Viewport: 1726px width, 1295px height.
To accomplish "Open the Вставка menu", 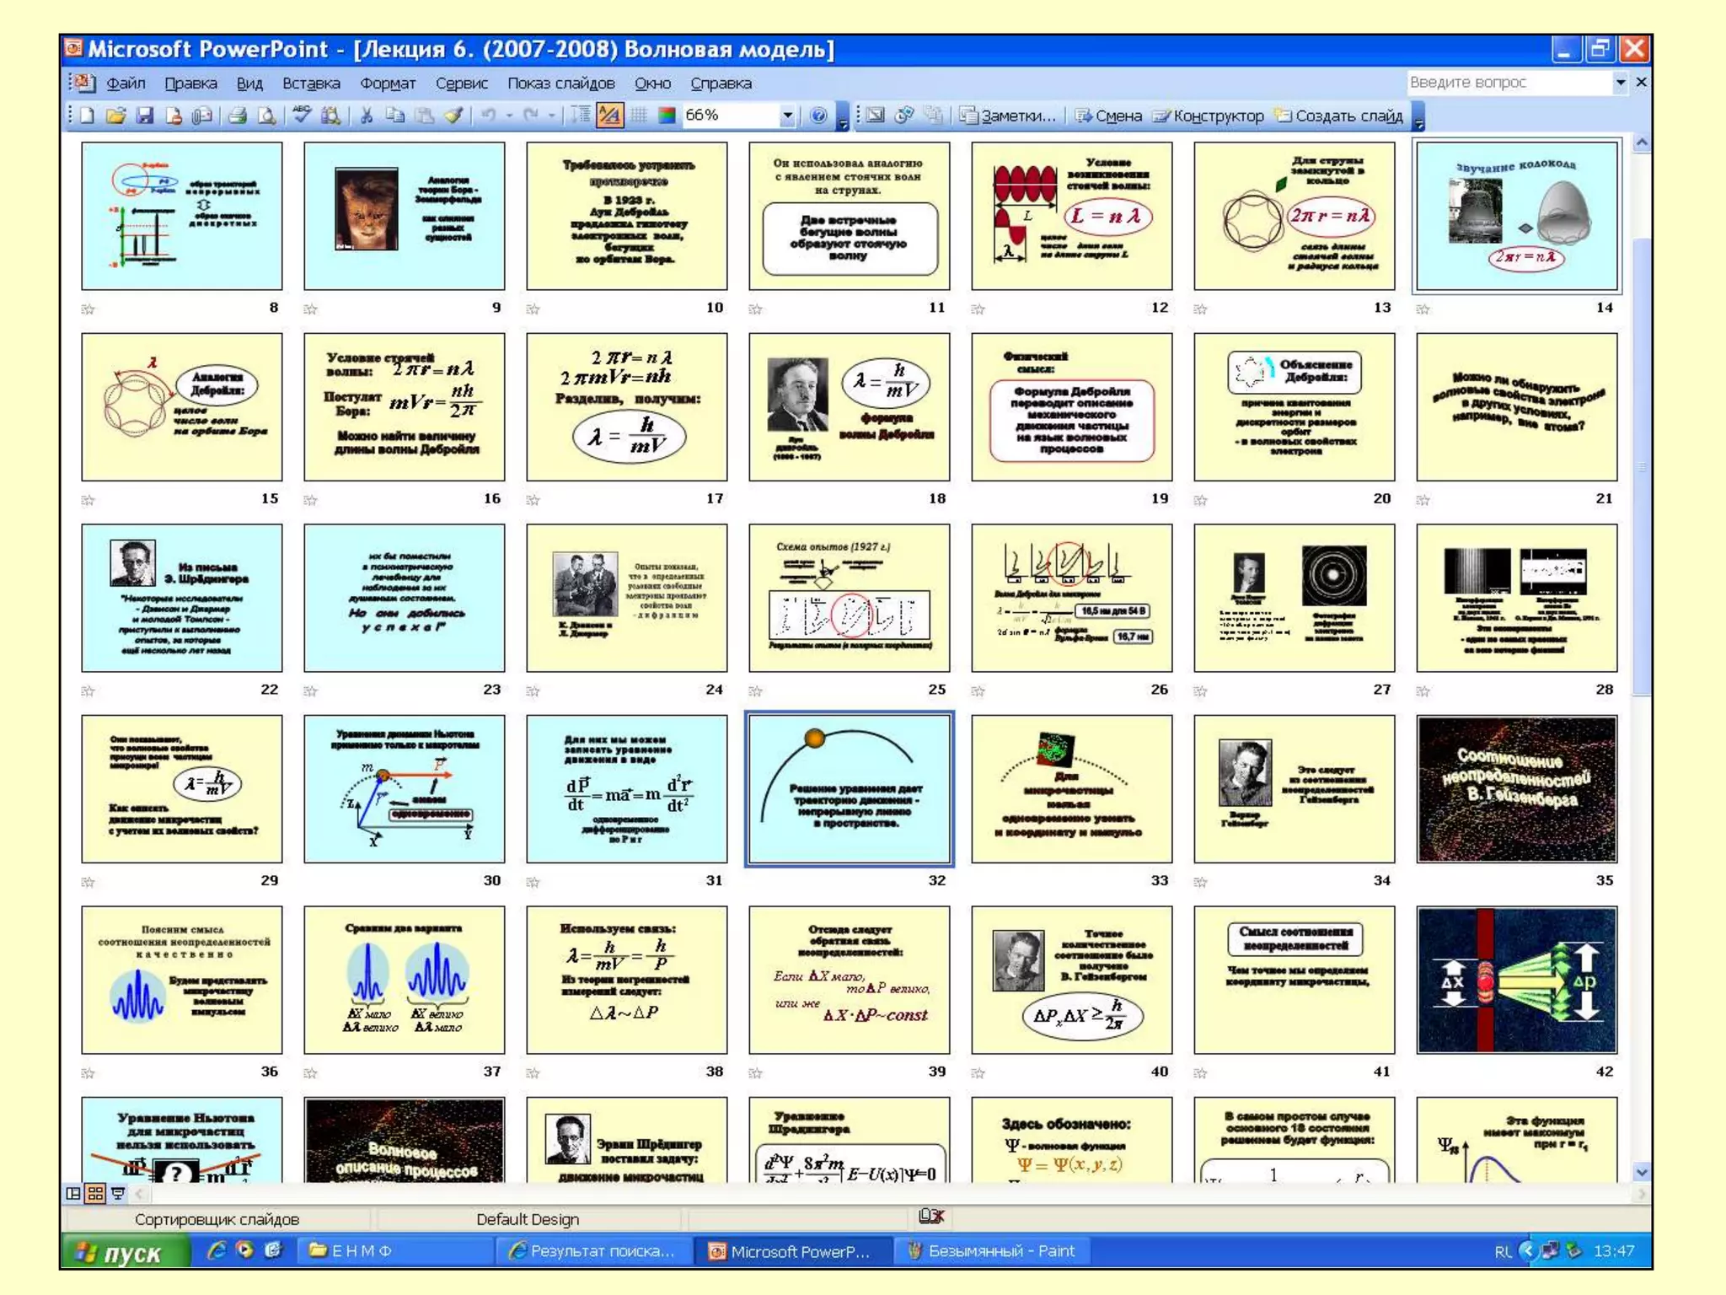I will pyautogui.click(x=310, y=83).
